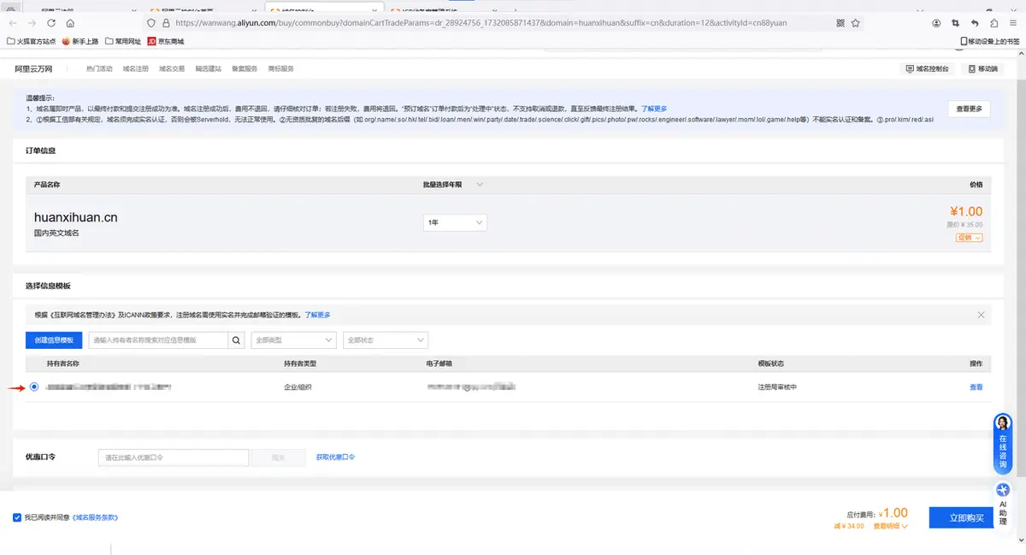Click the 兑换 redeem button

click(x=278, y=458)
